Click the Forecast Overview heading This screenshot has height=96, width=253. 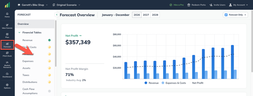click(x=77, y=15)
